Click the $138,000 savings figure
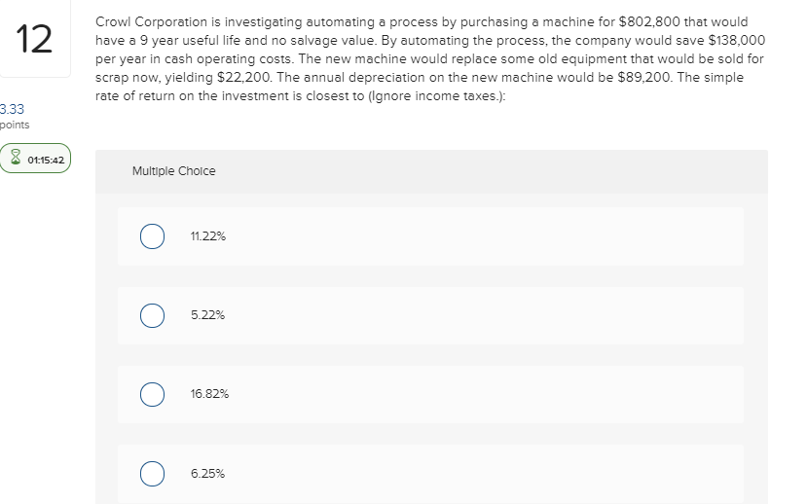This screenshot has height=504, width=807. (x=734, y=39)
